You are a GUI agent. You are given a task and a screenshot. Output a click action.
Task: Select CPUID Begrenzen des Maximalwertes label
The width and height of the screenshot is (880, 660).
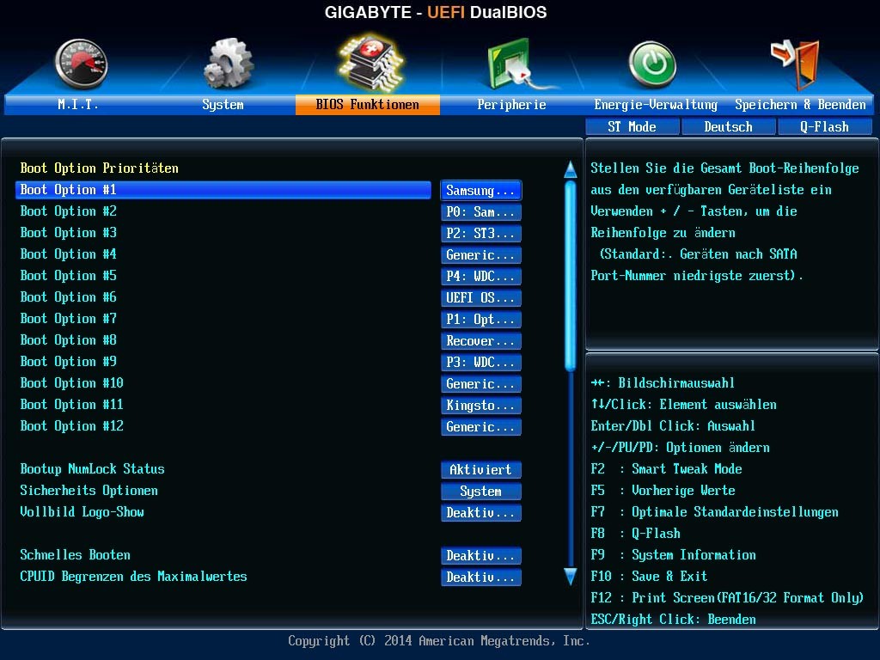click(x=133, y=577)
